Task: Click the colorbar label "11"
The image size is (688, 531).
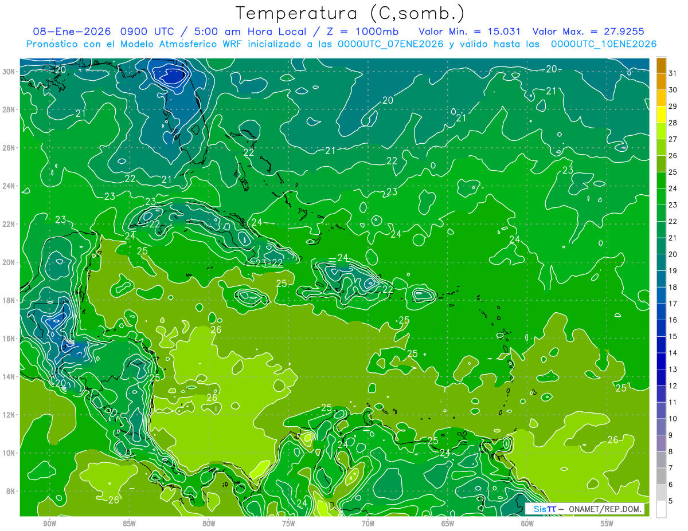Action: click(x=673, y=402)
